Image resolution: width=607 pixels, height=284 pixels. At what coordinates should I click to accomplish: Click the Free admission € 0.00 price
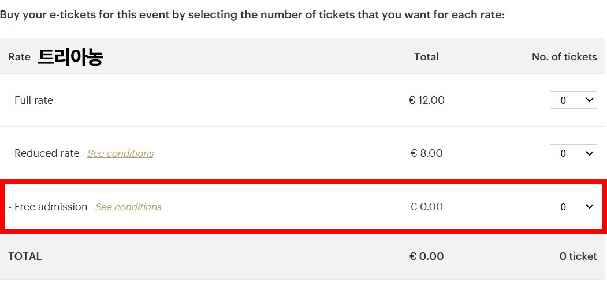(426, 207)
